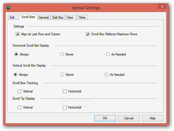Open the General tab

pos(44,17)
